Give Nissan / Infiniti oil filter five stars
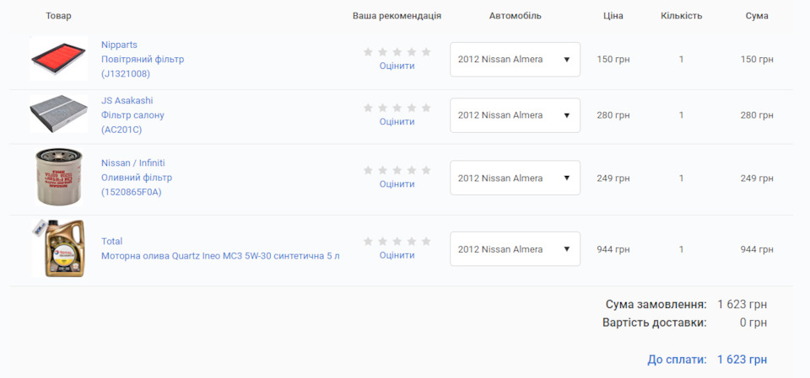This screenshot has width=810, height=378. tap(426, 170)
